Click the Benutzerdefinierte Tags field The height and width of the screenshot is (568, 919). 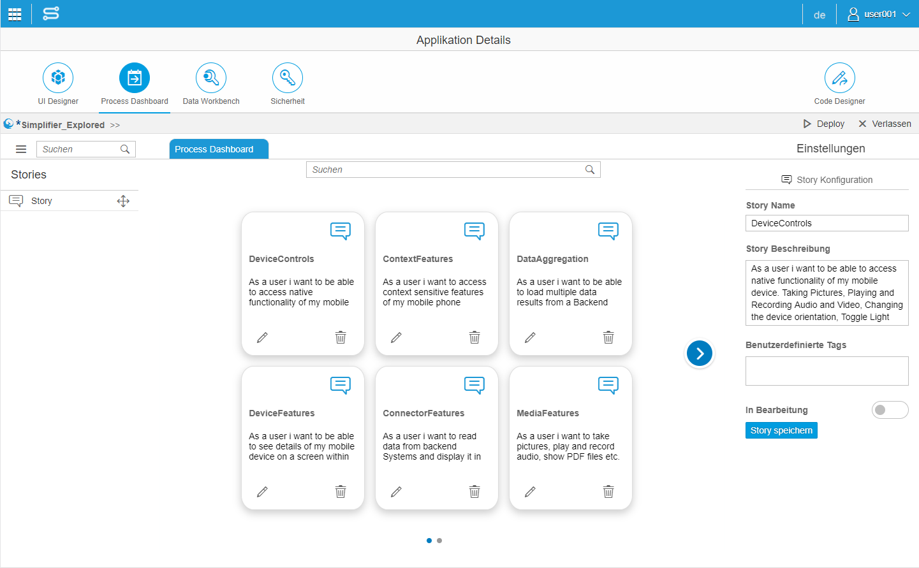[x=827, y=371]
